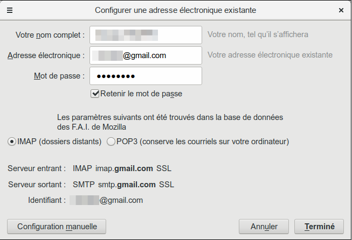Viewport: 352px width, 240px height.
Task: Open Configuration manuelle settings
Action: [x=56, y=227]
